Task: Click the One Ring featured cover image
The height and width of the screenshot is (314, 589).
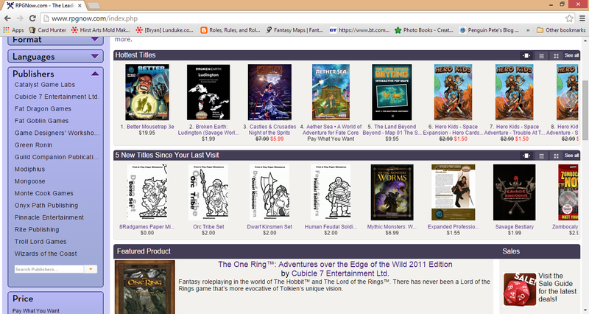Action: coord(144,287)
